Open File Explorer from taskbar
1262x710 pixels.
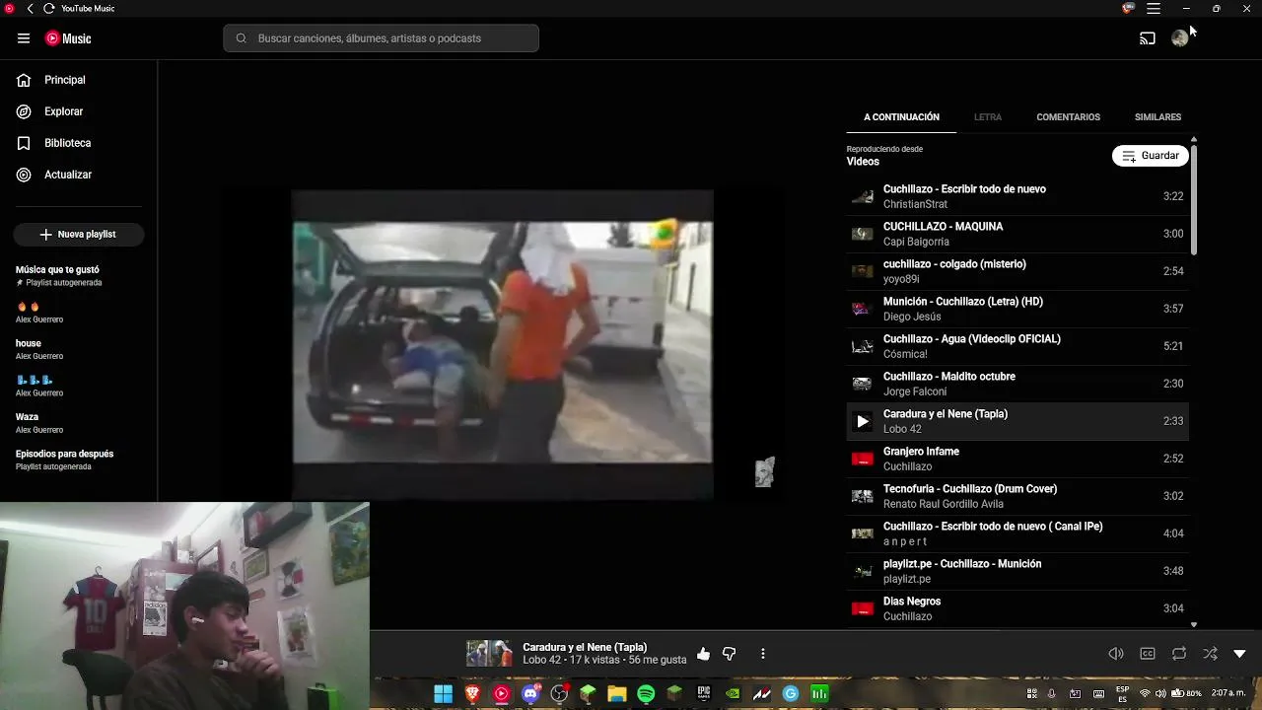coord(617,694)
